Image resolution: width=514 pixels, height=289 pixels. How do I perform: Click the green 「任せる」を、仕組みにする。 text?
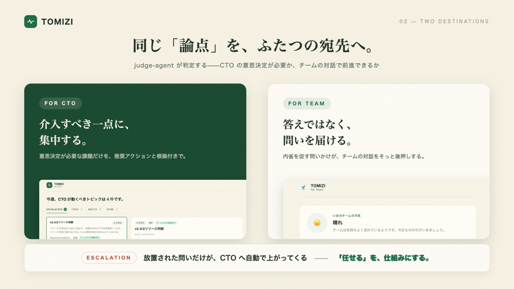click(384, 258)
